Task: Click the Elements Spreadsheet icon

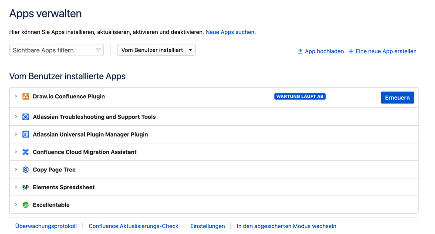Action: tap(26, 187)
